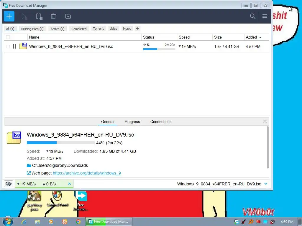
Task: Click the 4:59 PM taskbar clock
Action: click(x=287, y=222)
